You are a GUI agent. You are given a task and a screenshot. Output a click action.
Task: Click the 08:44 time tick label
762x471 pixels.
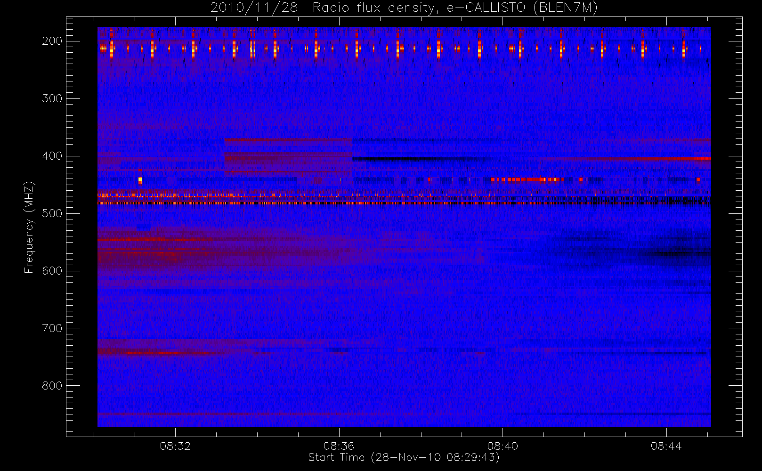(666, 446)
